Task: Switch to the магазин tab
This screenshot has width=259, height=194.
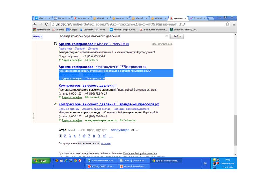Action: 81,18
